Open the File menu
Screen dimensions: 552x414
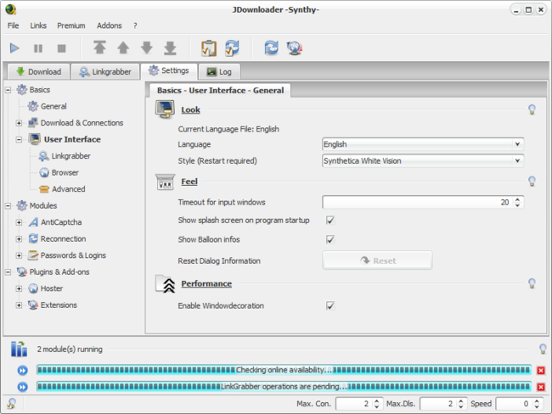[14, 25]
